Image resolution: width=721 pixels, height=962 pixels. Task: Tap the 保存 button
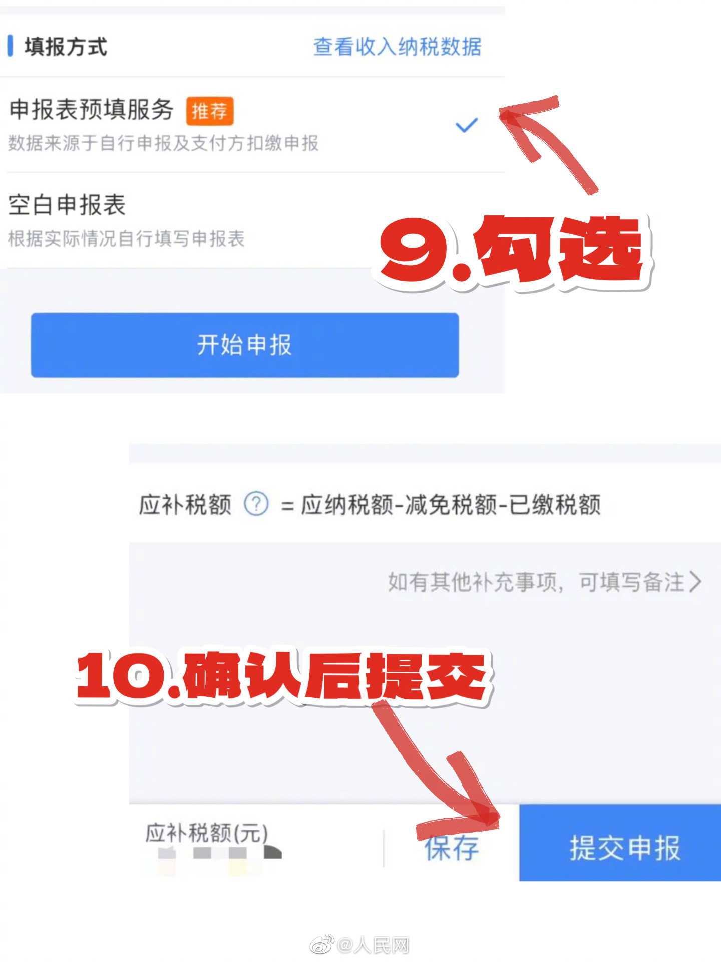tap(452, 848)
